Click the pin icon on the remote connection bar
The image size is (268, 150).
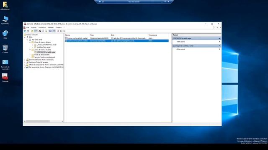[x=100, y=2]
